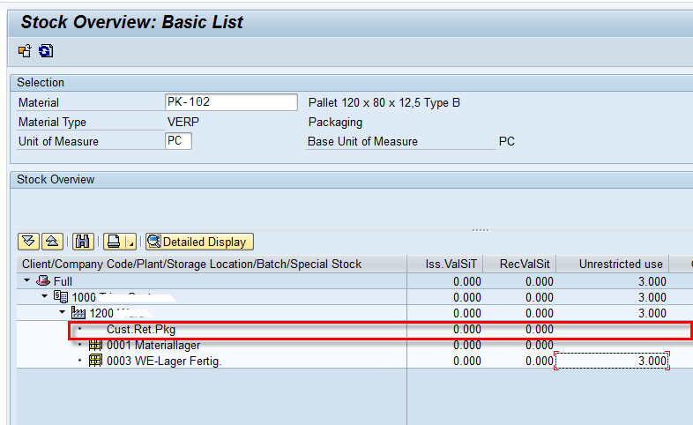Collapse the company code 1000 node
The width and height of the screenshot is (693, 425).
pos(44,297)
